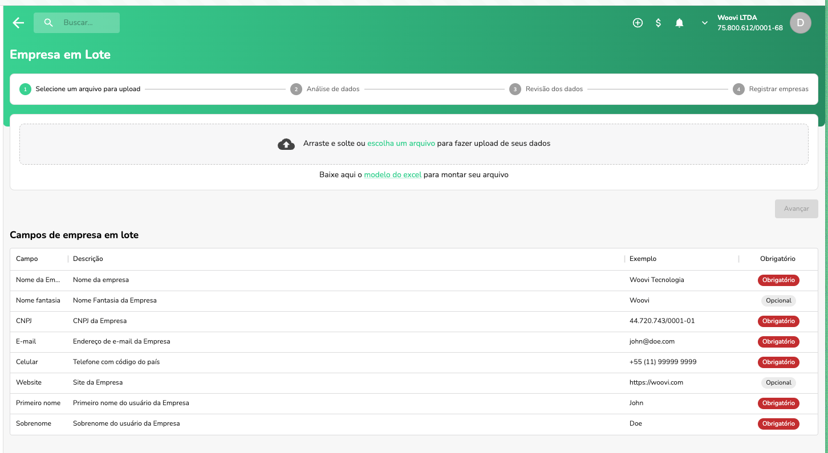The image size is (828, 453).
Task: Click the back arrow icon
Action: (x=18, y=23)
